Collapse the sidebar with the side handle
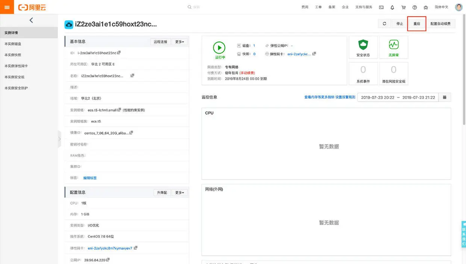 [x=59, y=139]
